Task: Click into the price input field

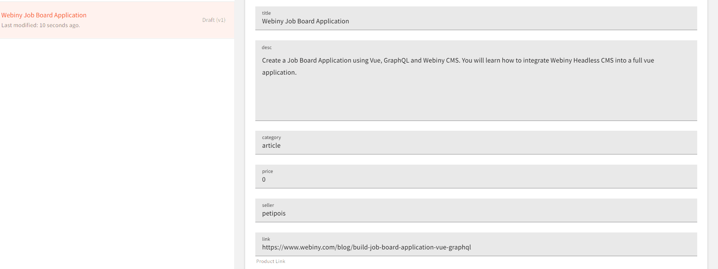Action: point(415,180)
